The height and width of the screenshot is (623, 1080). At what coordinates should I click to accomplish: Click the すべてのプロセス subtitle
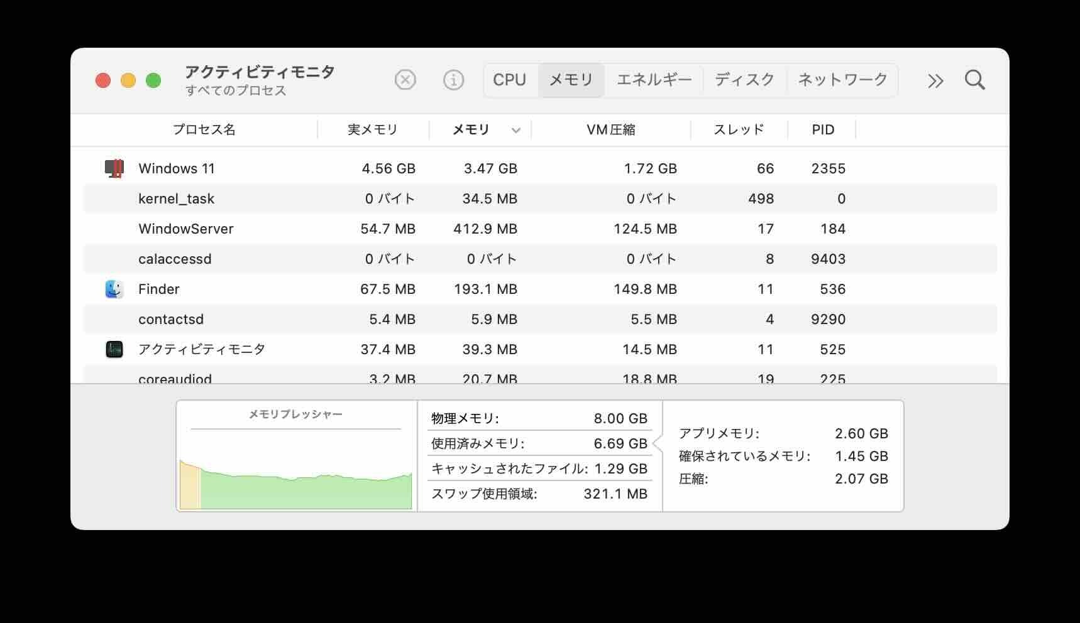236,90
